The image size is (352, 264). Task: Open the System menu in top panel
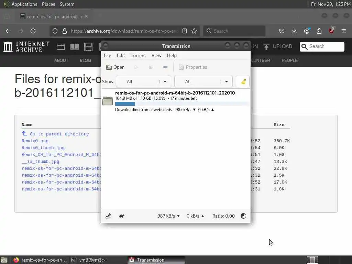[67, 4]
